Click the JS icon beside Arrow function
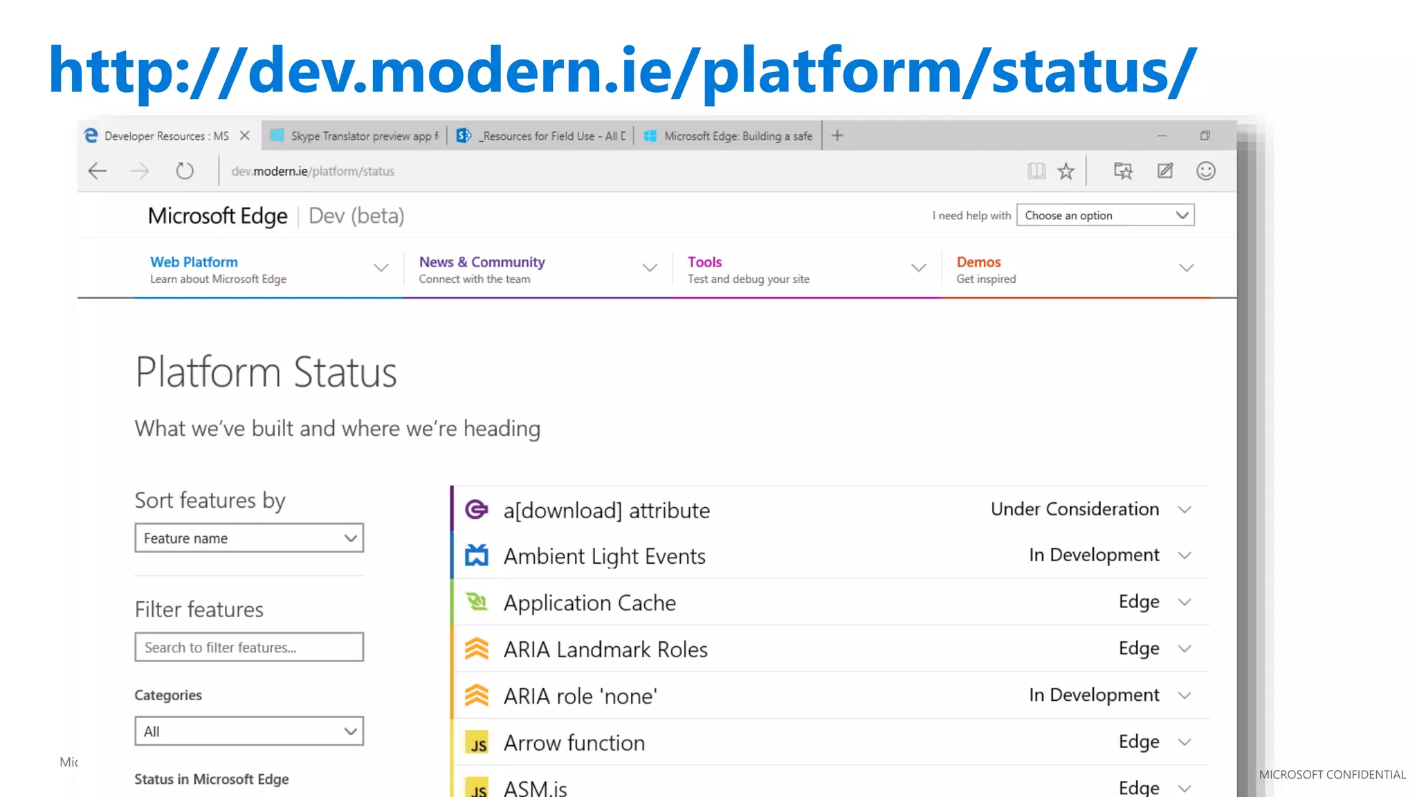The image size is (1417, 797). (x=476, y=743)
